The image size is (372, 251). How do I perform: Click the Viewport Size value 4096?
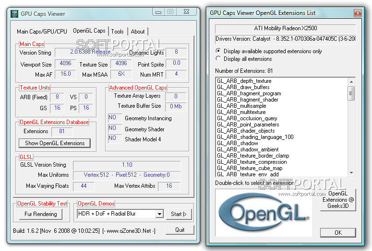point(65,63)
